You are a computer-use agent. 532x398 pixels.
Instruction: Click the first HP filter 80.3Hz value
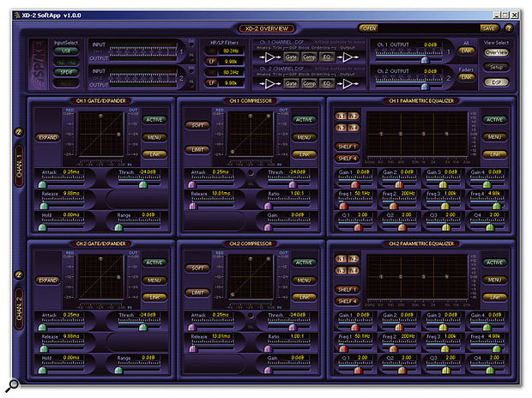pyautogui.click(x=231, y=51)
